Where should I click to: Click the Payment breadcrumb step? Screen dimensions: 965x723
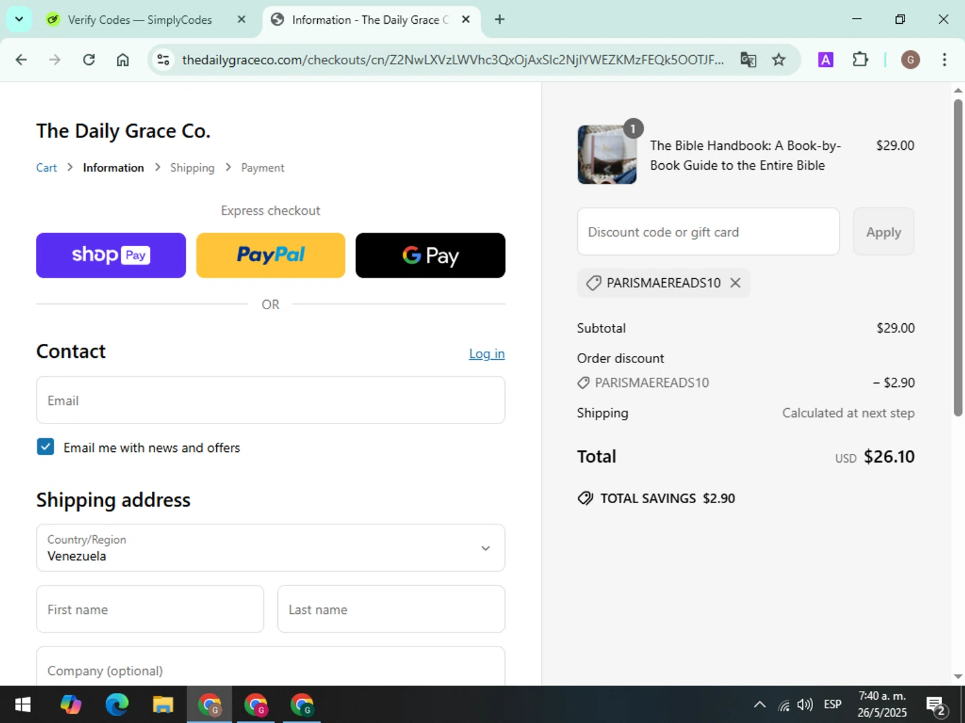[262, 168]
